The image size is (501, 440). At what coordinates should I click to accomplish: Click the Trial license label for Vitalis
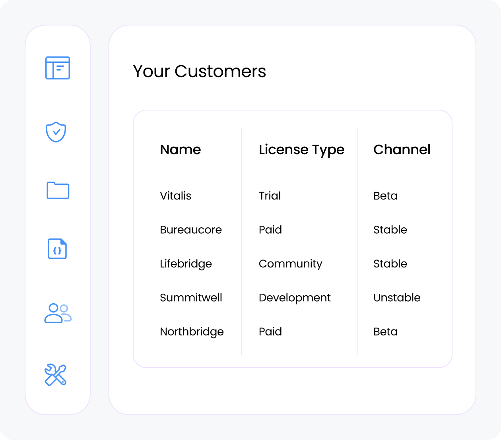coord(270,196)
